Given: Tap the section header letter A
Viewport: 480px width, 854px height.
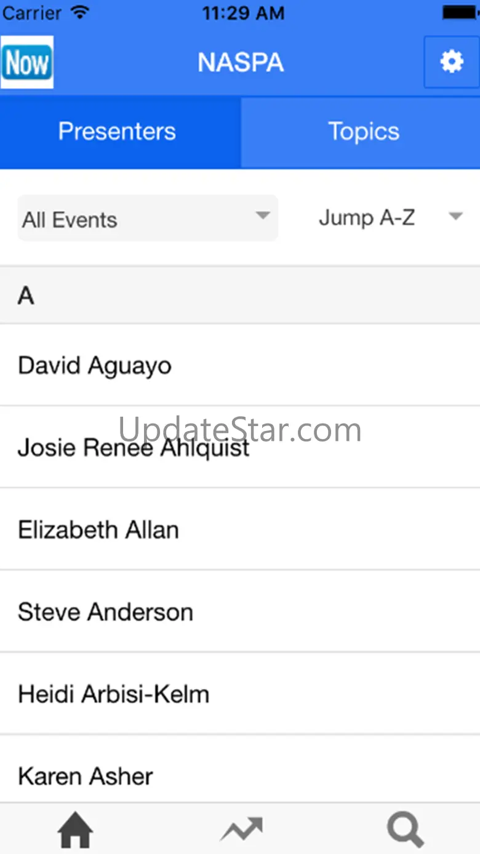Looking at the screenshot, I should tap(26, 296).
